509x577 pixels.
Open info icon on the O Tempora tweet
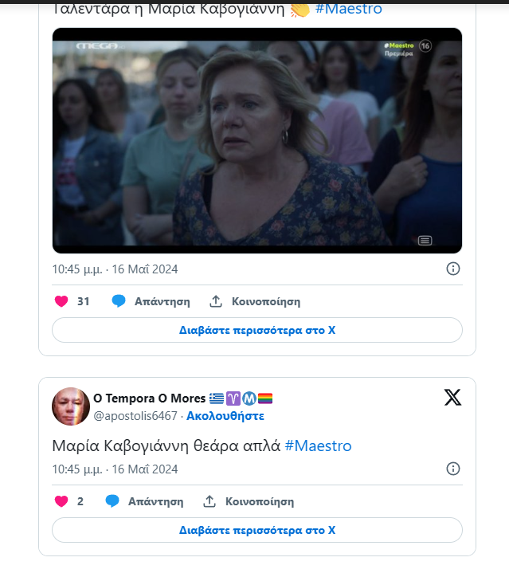click(x=452, y=469)
